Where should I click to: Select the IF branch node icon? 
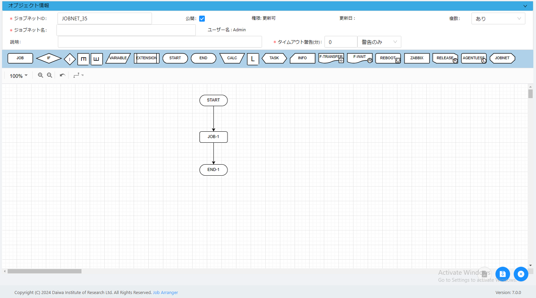49,58
